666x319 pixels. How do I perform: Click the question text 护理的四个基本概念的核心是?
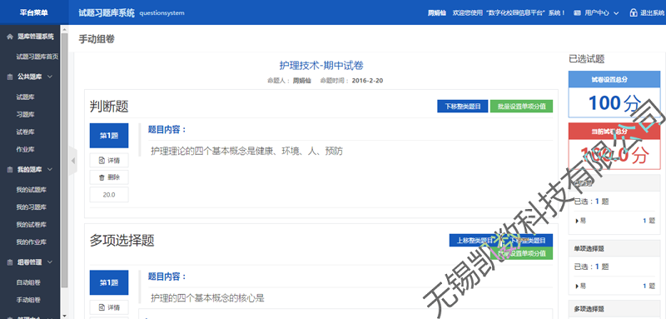click(207, 298)
